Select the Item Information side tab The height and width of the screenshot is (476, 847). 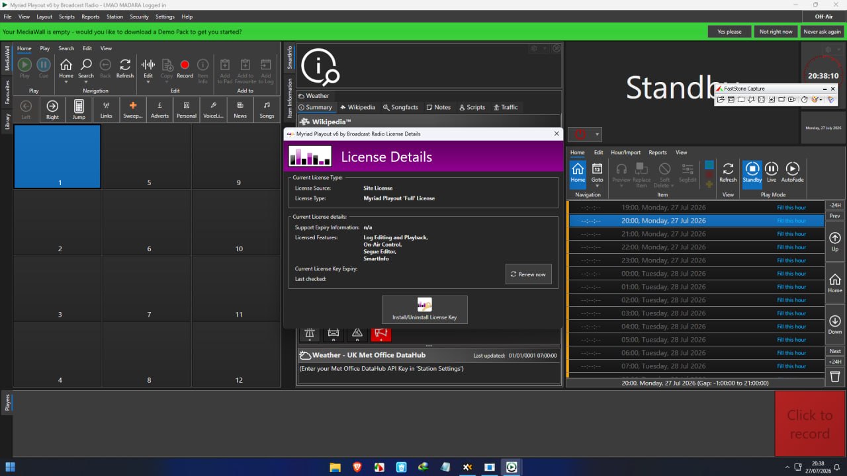[x=289, y=98]
